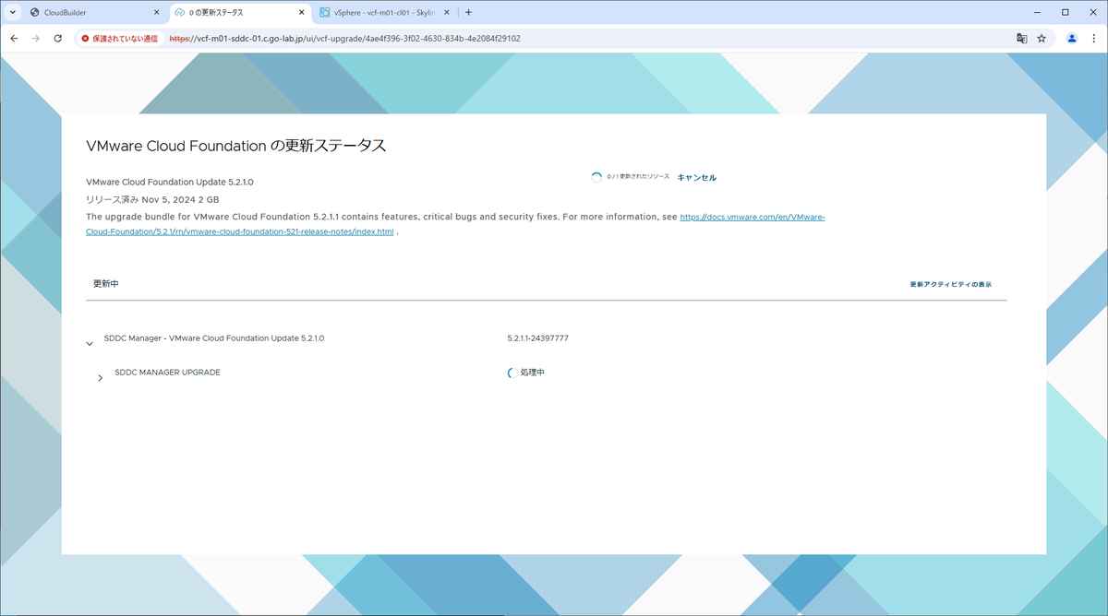Click the version 5.2.1.1-24397777 text

click(537, 338)
